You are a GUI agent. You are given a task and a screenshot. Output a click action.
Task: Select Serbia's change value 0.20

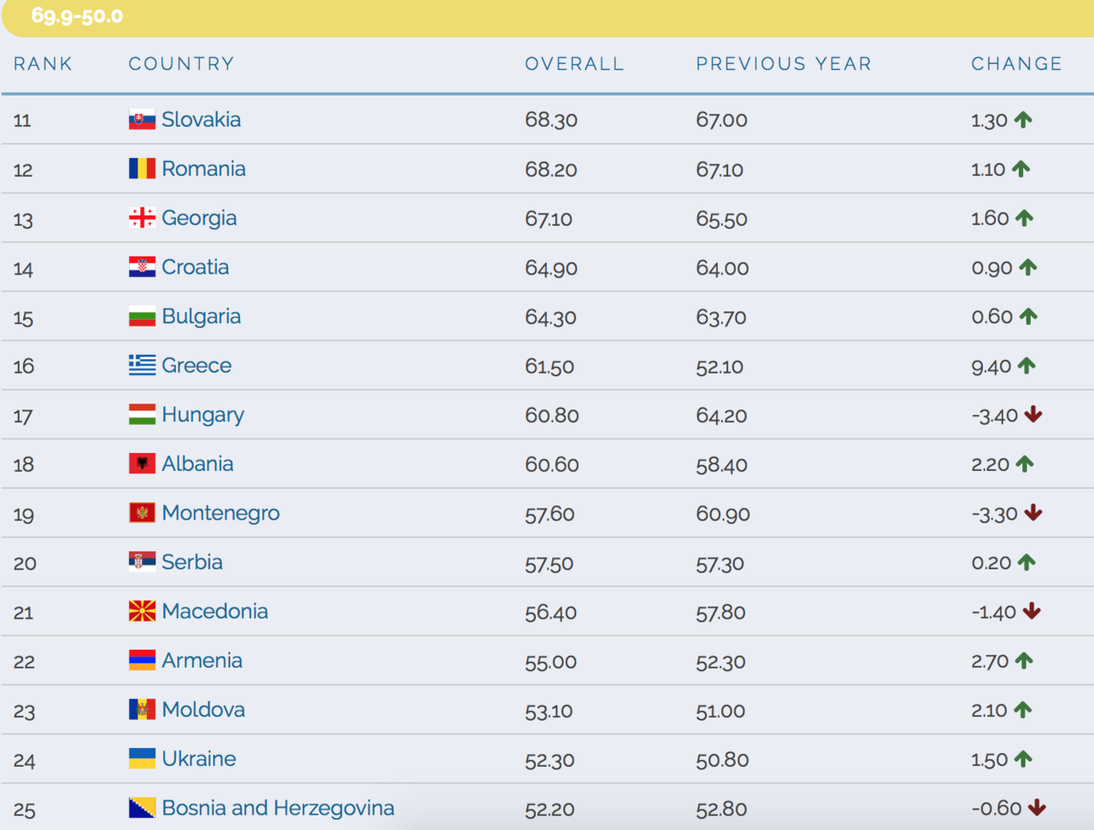[991, 563]
